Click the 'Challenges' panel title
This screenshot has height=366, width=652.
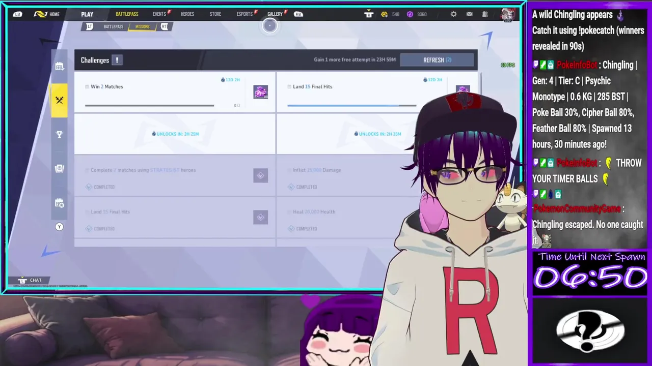95,60
